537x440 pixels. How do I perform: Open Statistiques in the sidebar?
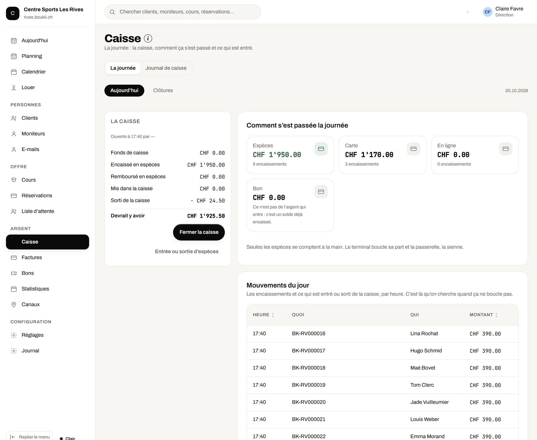tap(47, 289)
